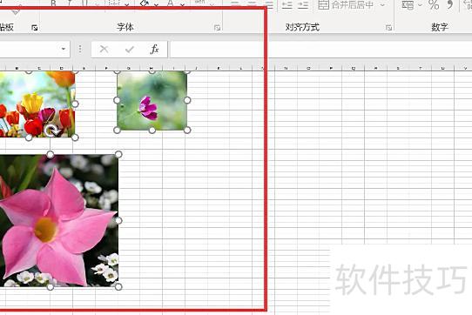Select column N header
472x315 pixels.
pyautogui.click(x=286, y=68)
